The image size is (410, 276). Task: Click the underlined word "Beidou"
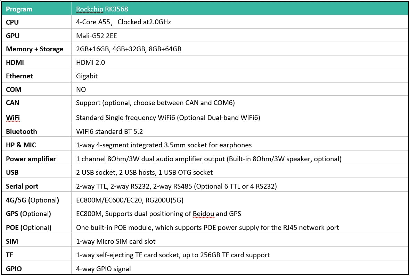pos(203,214)
